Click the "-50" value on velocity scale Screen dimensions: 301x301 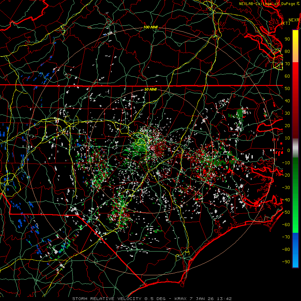point(286,212)
